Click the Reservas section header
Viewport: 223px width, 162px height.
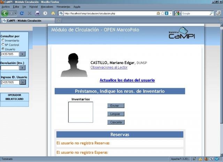click(x=120, y=134)
